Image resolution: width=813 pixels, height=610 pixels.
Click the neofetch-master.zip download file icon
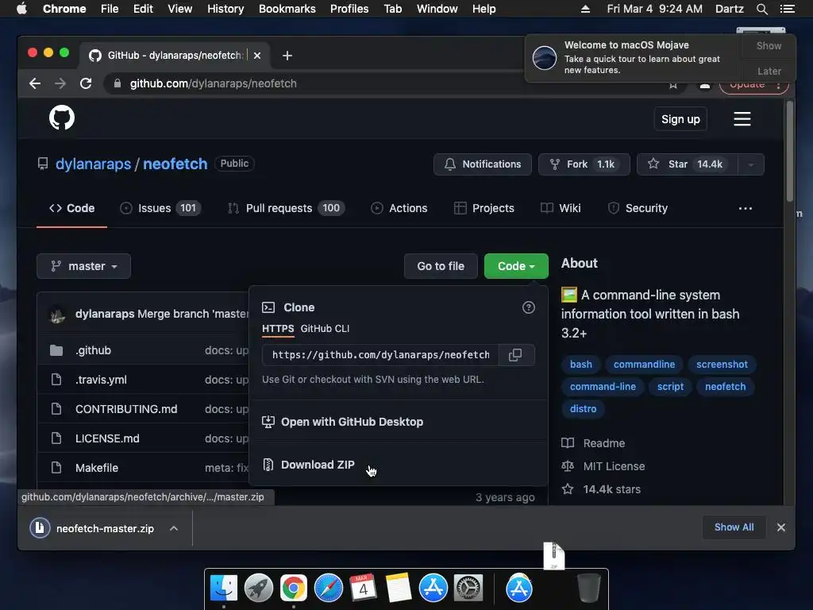coord(40,528)
